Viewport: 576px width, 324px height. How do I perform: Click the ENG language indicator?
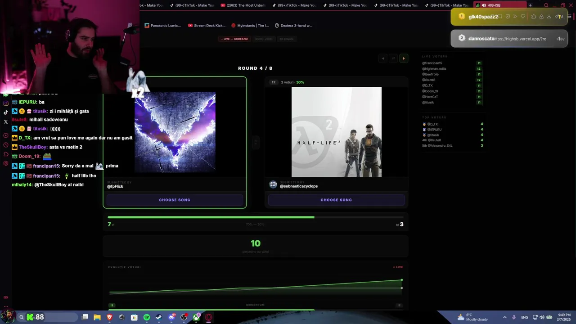525,317
